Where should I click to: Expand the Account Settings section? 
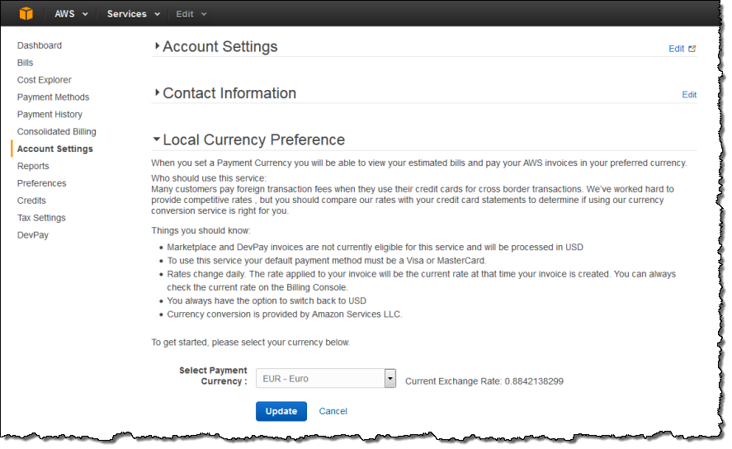157,47
